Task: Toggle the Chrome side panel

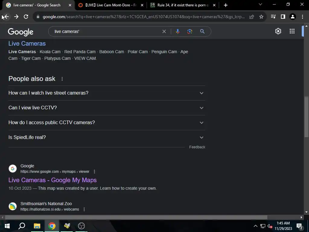Action: (283, 17)
